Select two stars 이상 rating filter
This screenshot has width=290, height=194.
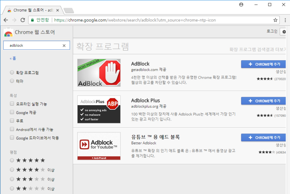coord(12,189)
